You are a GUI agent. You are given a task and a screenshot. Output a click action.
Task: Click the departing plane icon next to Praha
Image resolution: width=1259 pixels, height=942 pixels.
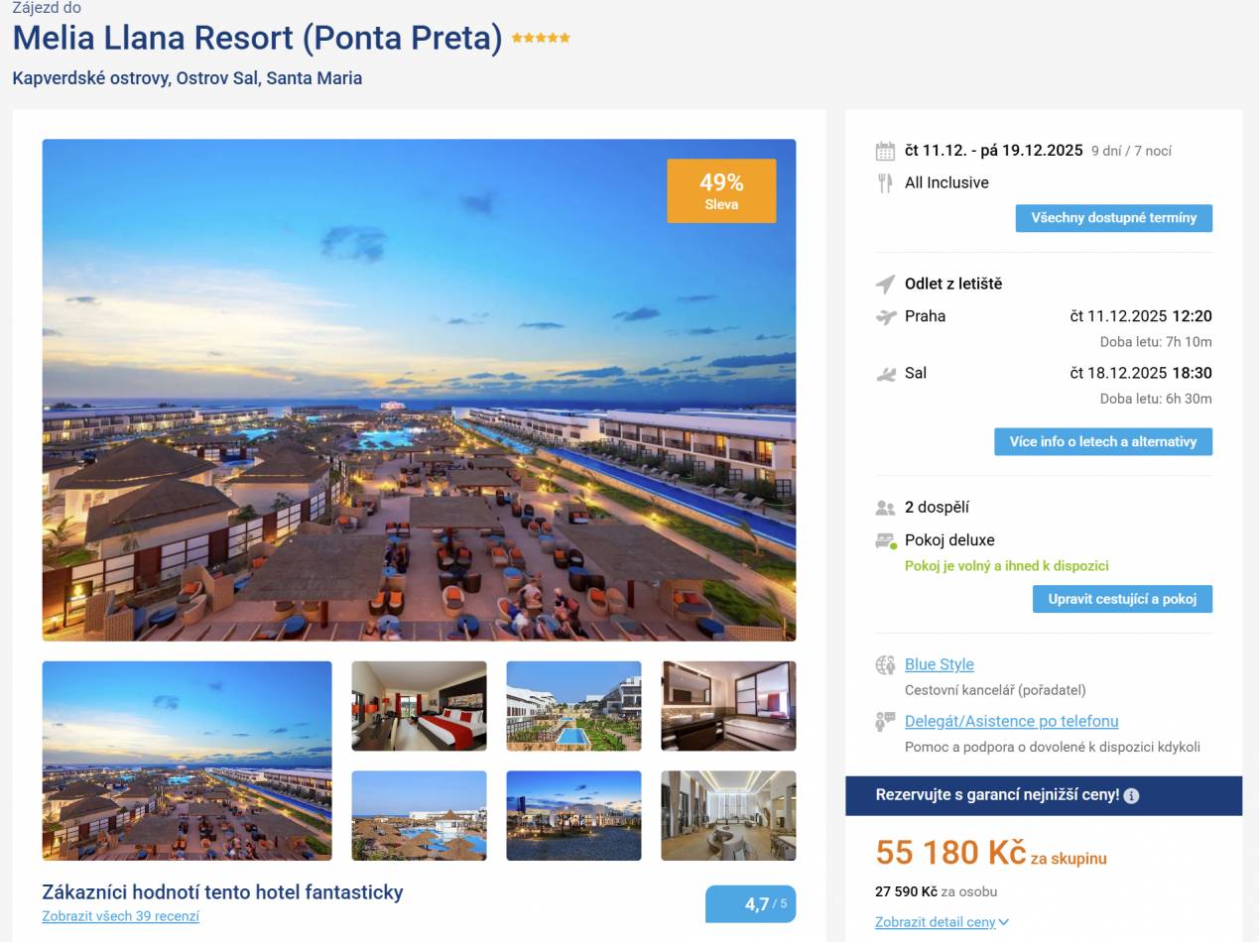(886, 317)
